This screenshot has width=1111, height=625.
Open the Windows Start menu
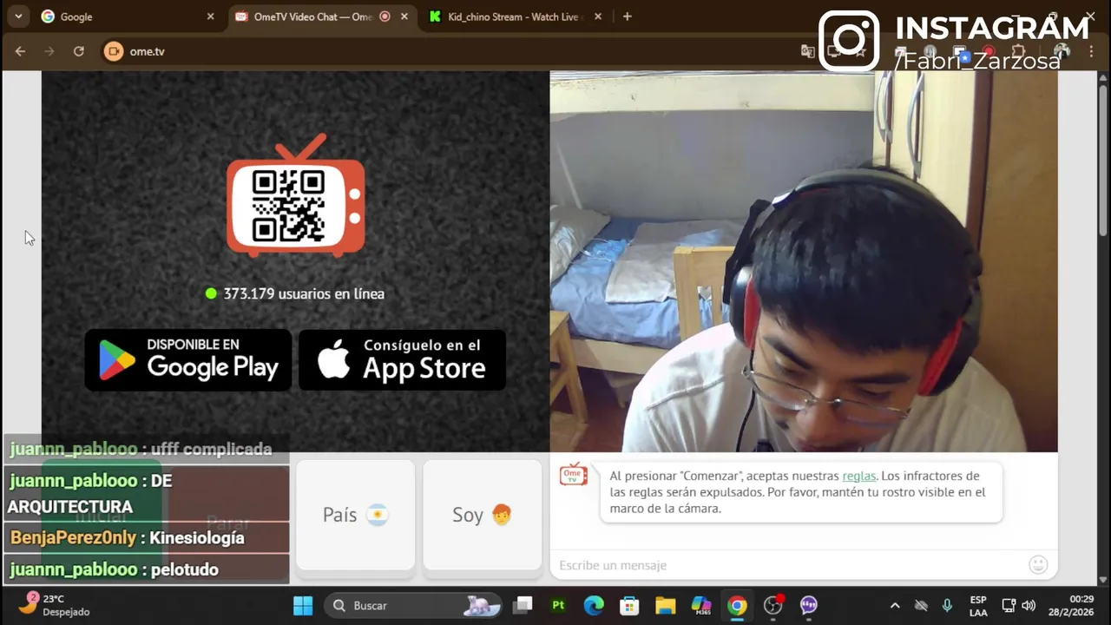point(303,605)
